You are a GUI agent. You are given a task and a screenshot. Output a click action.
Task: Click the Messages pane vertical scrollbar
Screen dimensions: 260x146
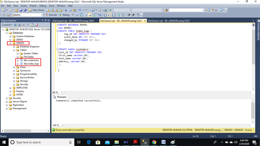253,110
